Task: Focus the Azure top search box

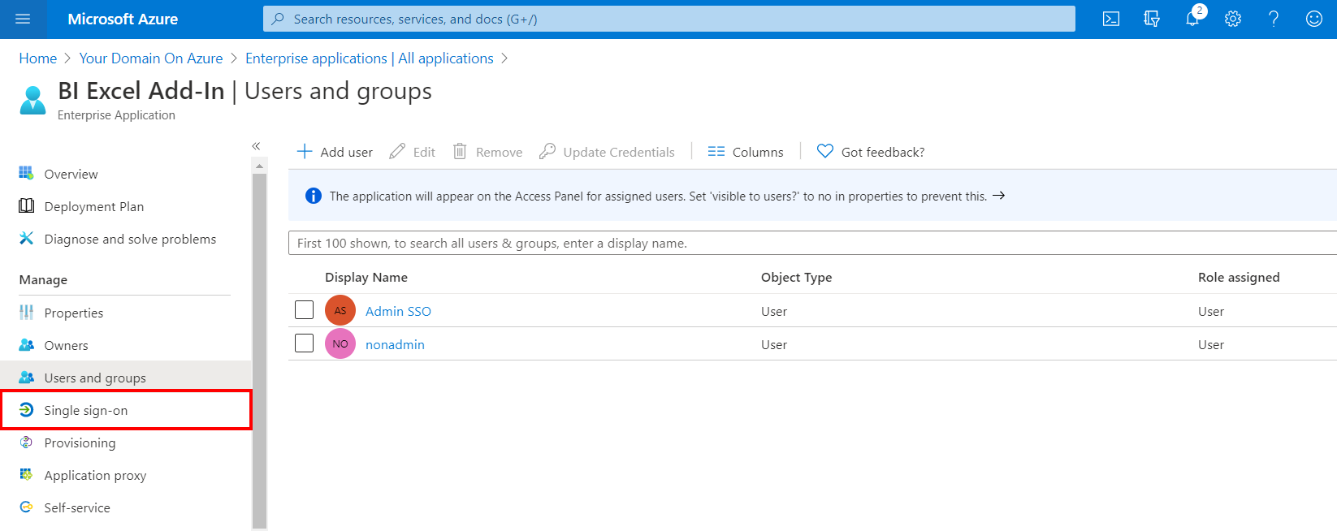Action: [x=669, y=19]
